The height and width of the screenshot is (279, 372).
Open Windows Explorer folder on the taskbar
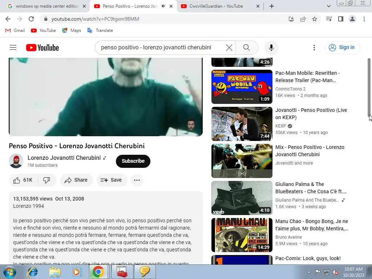(55, 272)
